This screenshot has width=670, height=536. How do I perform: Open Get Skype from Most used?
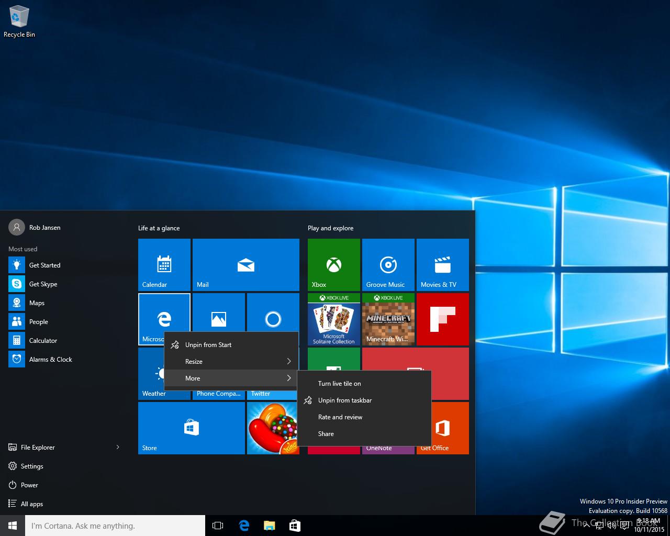tap(65, 284)
